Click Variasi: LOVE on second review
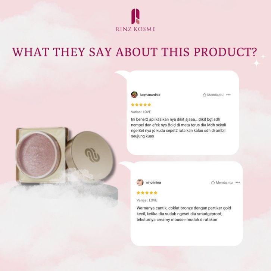Screen dimensions: 271x271 tap(147, 200)
